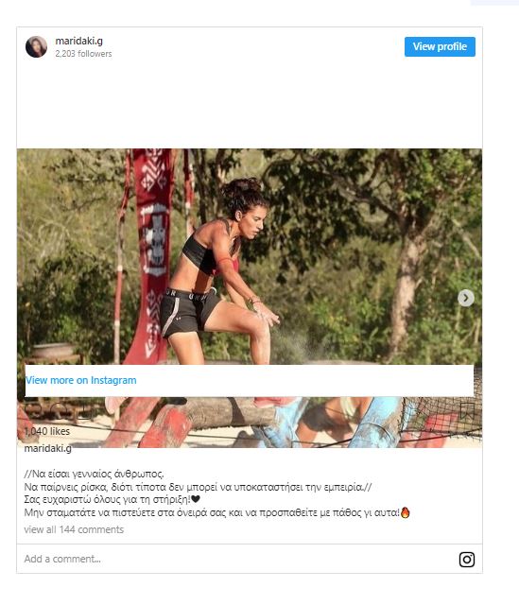Click the 2,203 followers text
Screen dimensions: 519x605
click(83, 54)
